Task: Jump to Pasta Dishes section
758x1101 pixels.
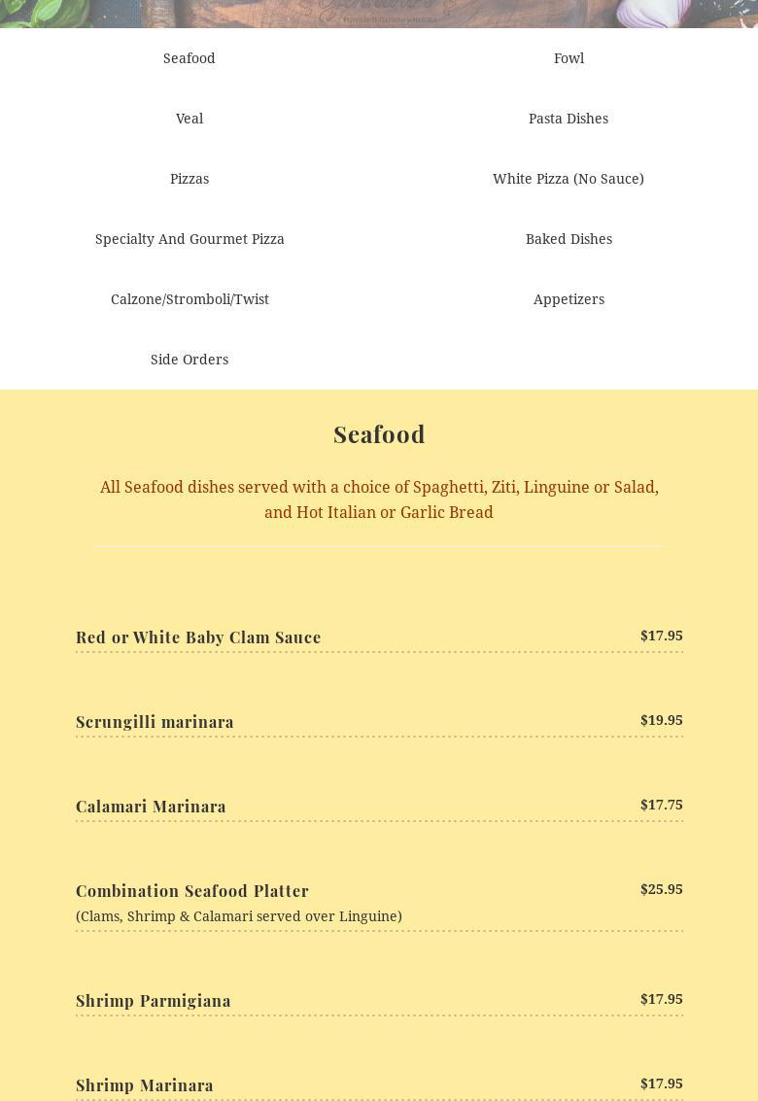Action: [x=568, y=119]
